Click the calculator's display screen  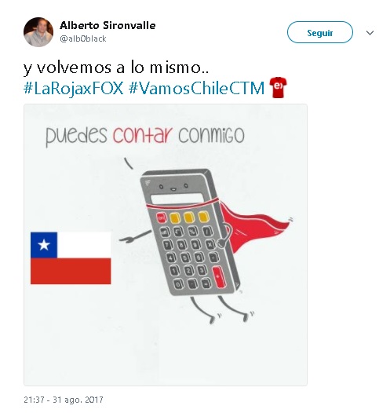click(178, 199)
